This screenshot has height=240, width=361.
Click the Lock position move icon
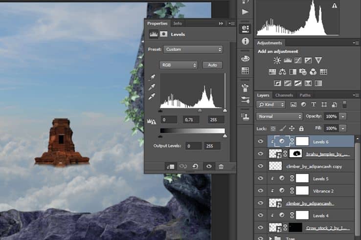[x=292, y=128]
